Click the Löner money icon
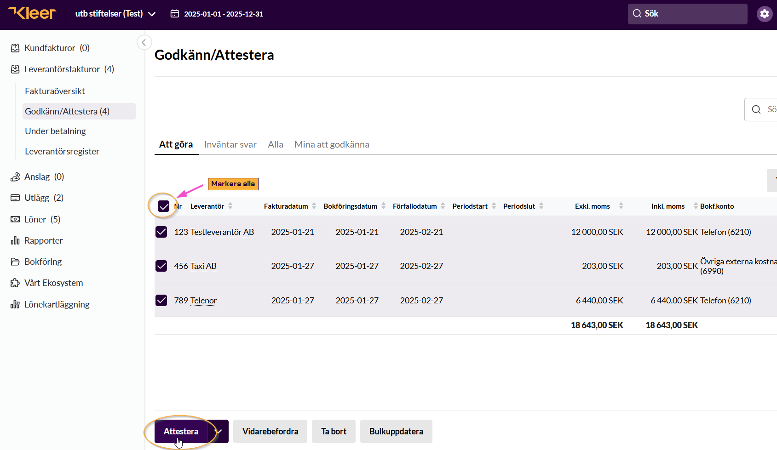Image resolution: width=777 pixels, height=450 pixels. (15, 219)
